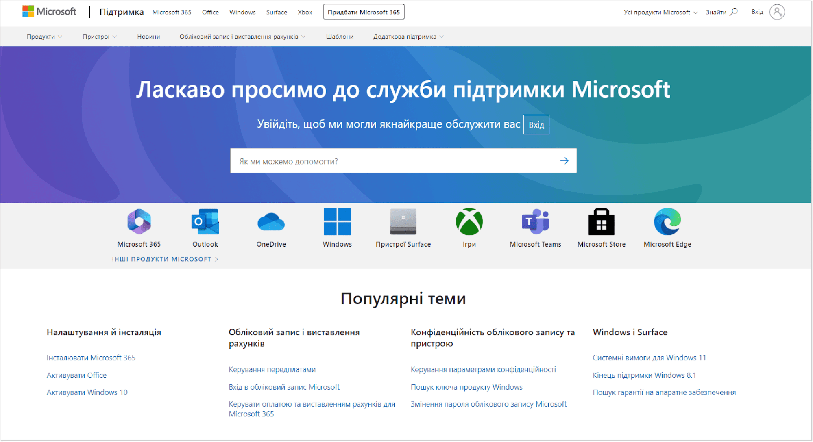Image resolution: width=813 pixels, height=442 pixels.
Task: Select Xbox in top navigation
Action: pyautogui.click(x=305, y=12)
